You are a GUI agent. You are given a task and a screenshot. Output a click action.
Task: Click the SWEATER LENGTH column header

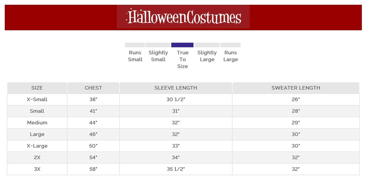point(296,88)
